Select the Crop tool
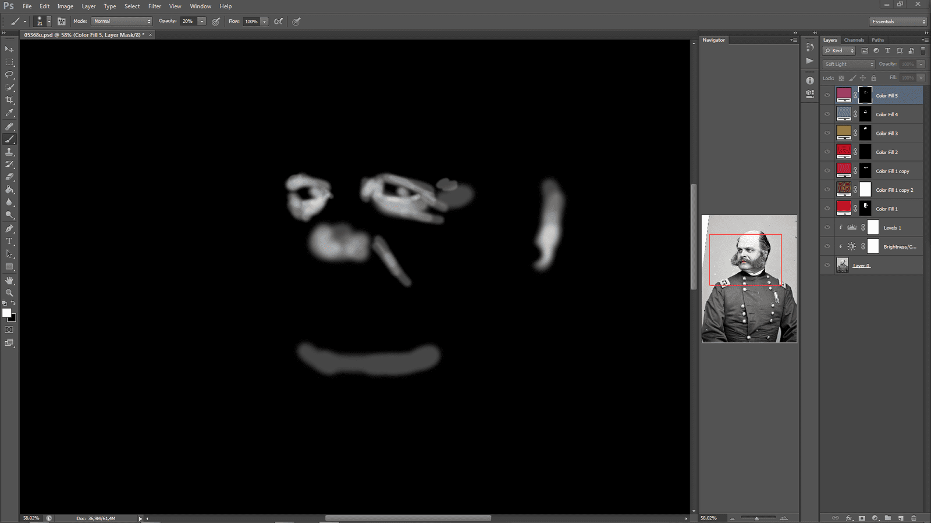Viewport: 931px width, 523px height. click(x=9, y=100)
